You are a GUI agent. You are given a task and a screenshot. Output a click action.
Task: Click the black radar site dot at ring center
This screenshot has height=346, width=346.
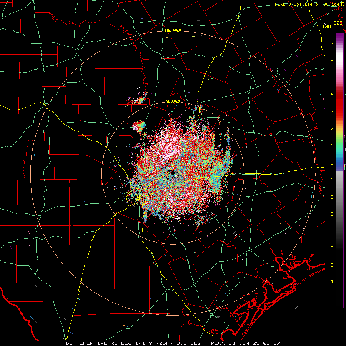coord(173,173)
